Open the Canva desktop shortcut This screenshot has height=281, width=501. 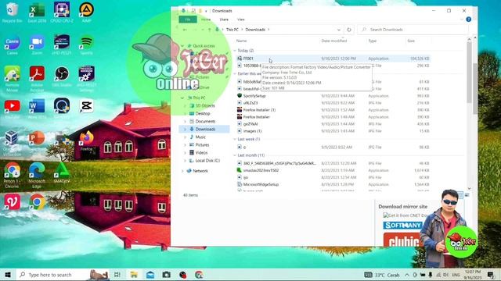[12, 44]
